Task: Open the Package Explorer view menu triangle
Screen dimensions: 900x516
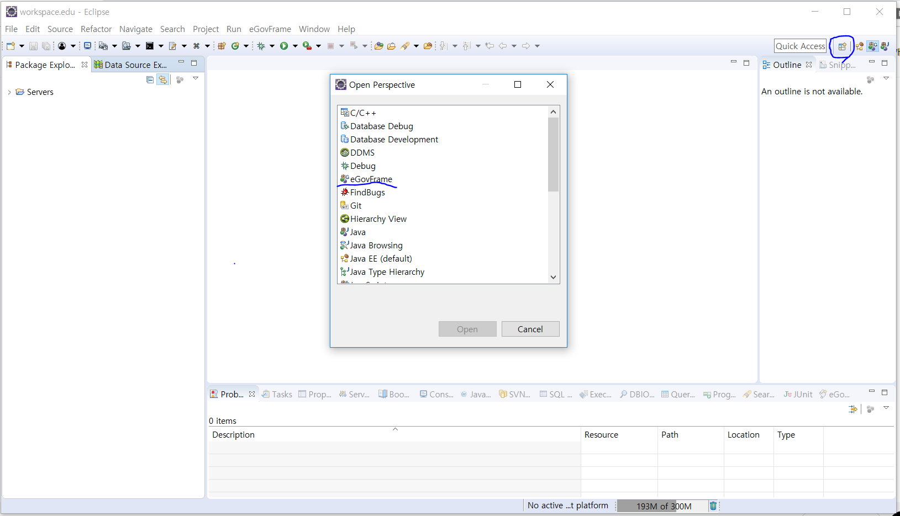Action: tap(196, 79)
